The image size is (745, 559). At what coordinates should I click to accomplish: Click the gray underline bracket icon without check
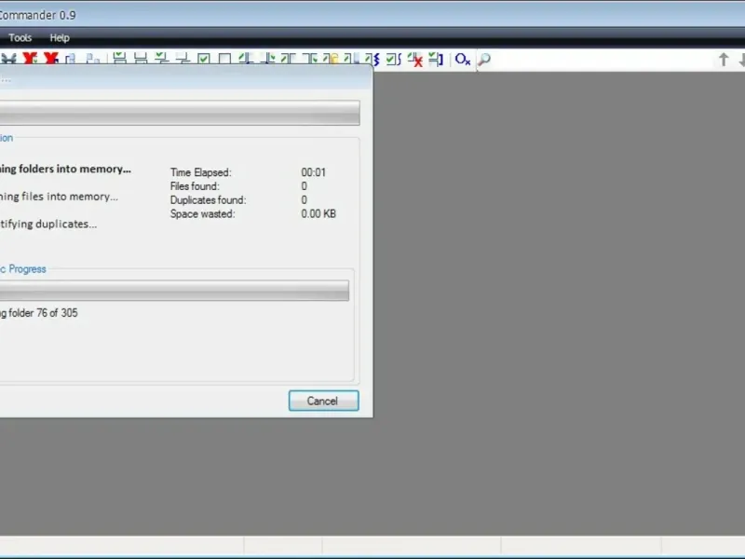coord(183,59)
